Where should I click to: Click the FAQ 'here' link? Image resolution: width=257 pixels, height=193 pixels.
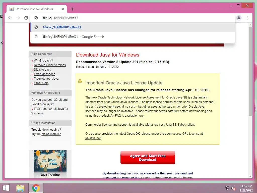[141, 116]
